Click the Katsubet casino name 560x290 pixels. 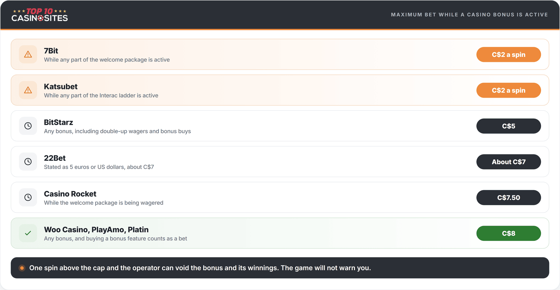tap(61, 87)
